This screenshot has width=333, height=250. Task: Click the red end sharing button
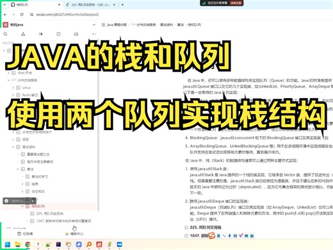(236, 3)
